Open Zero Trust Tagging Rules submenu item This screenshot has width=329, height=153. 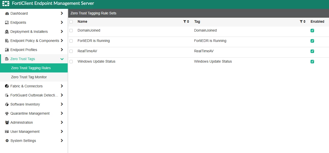point(34,68)
